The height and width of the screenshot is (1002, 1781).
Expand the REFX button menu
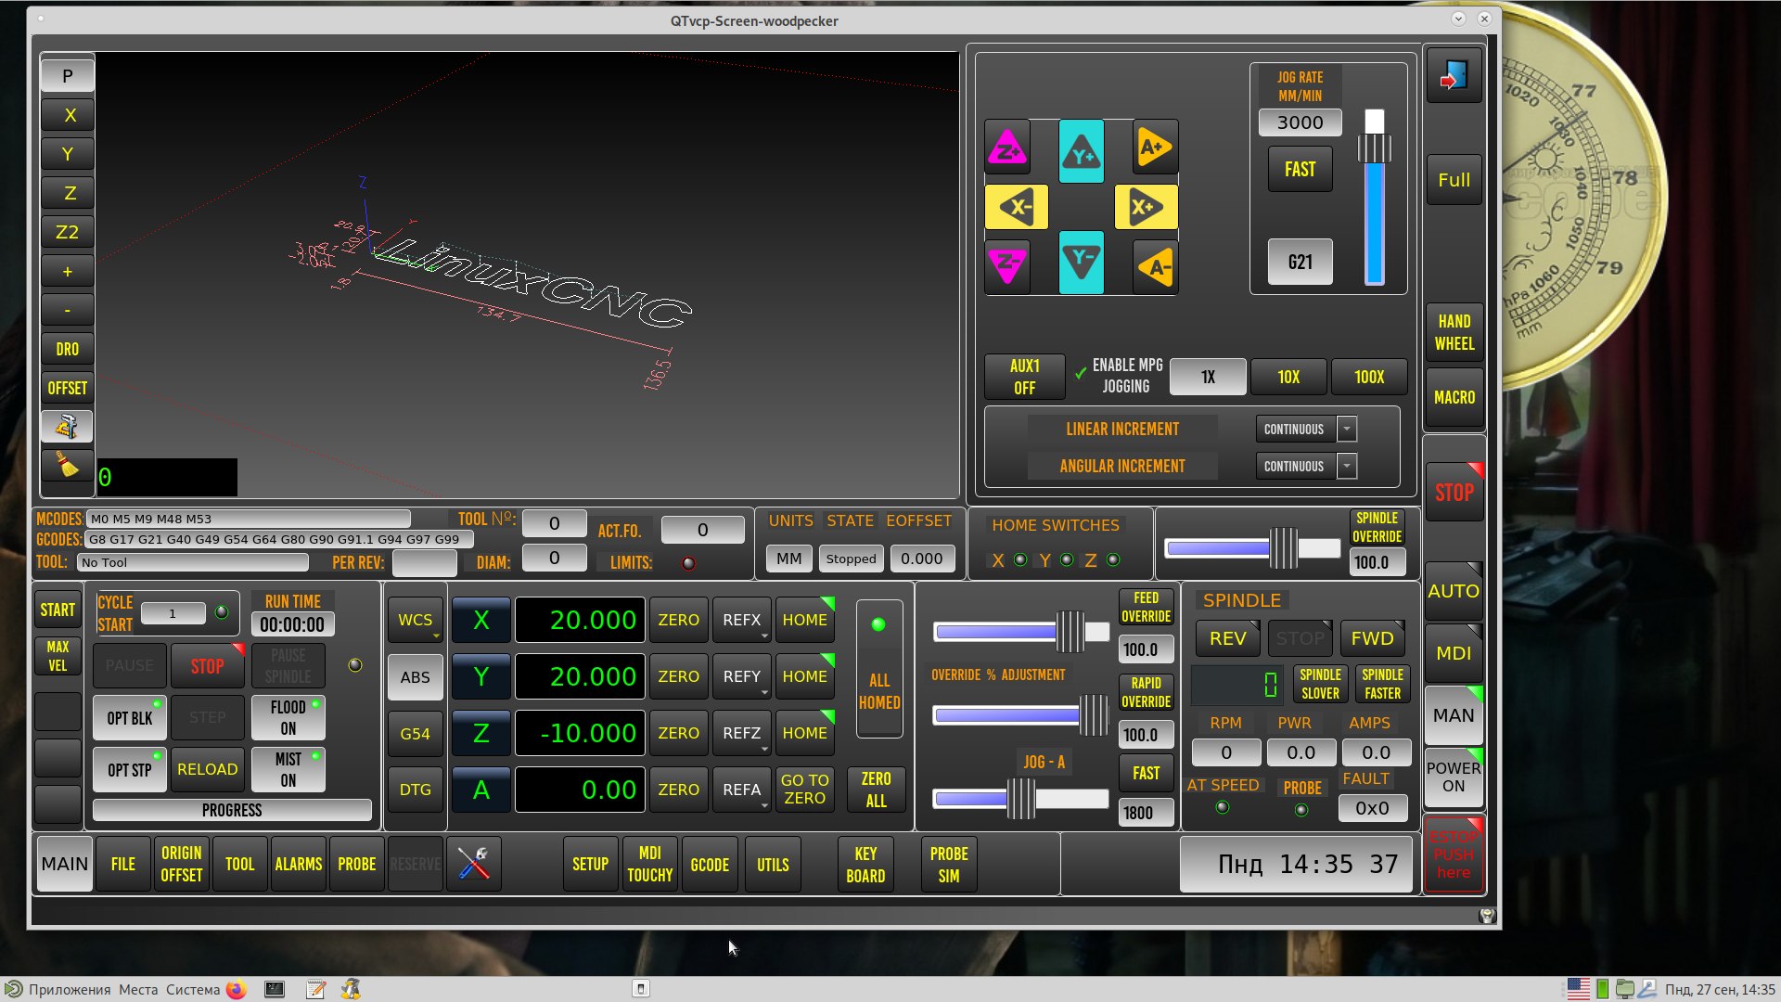(764, 636)
